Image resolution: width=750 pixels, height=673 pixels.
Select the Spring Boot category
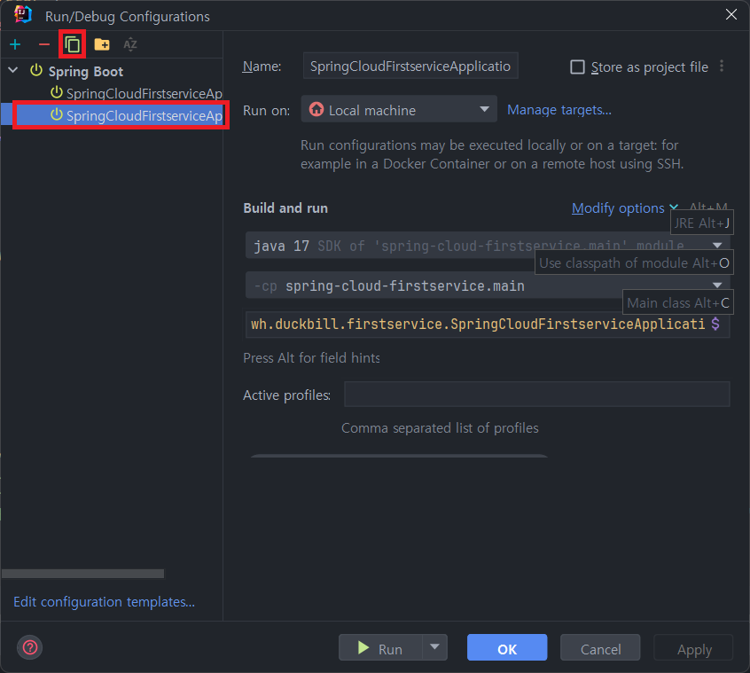point(86,71)
